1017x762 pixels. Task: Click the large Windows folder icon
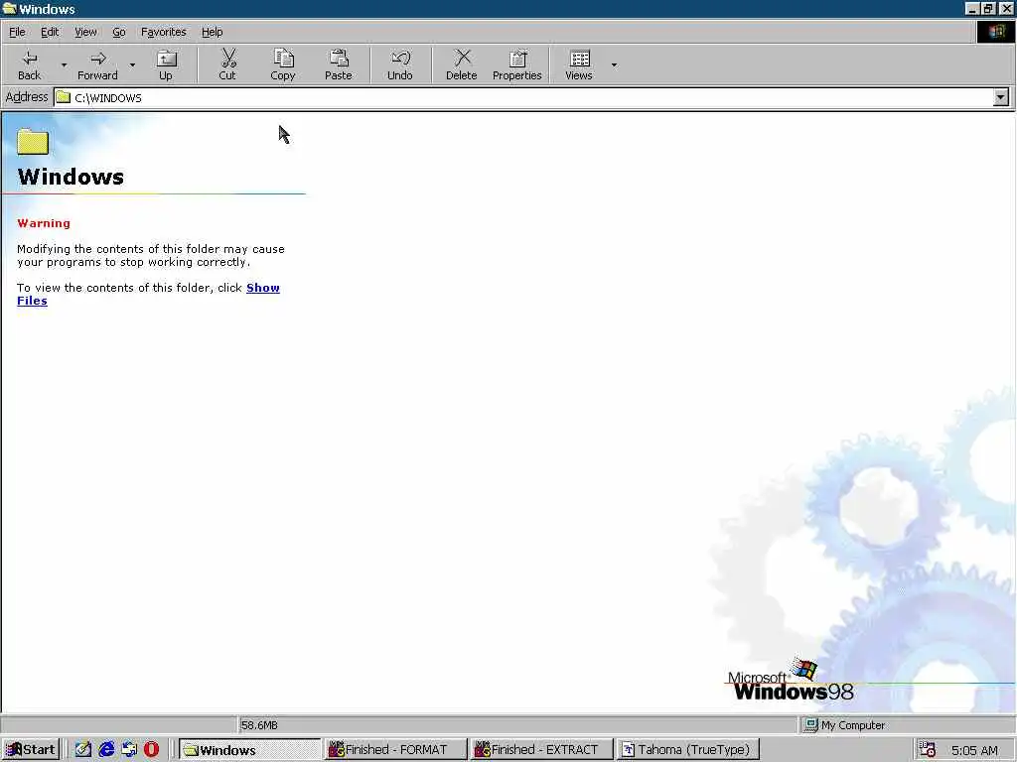click(x=33, y=142)
